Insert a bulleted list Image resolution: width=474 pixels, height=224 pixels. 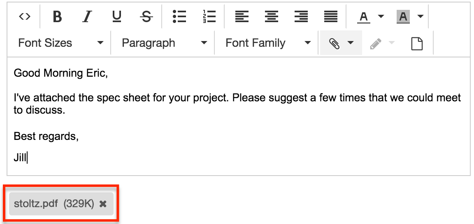point(179,16)
